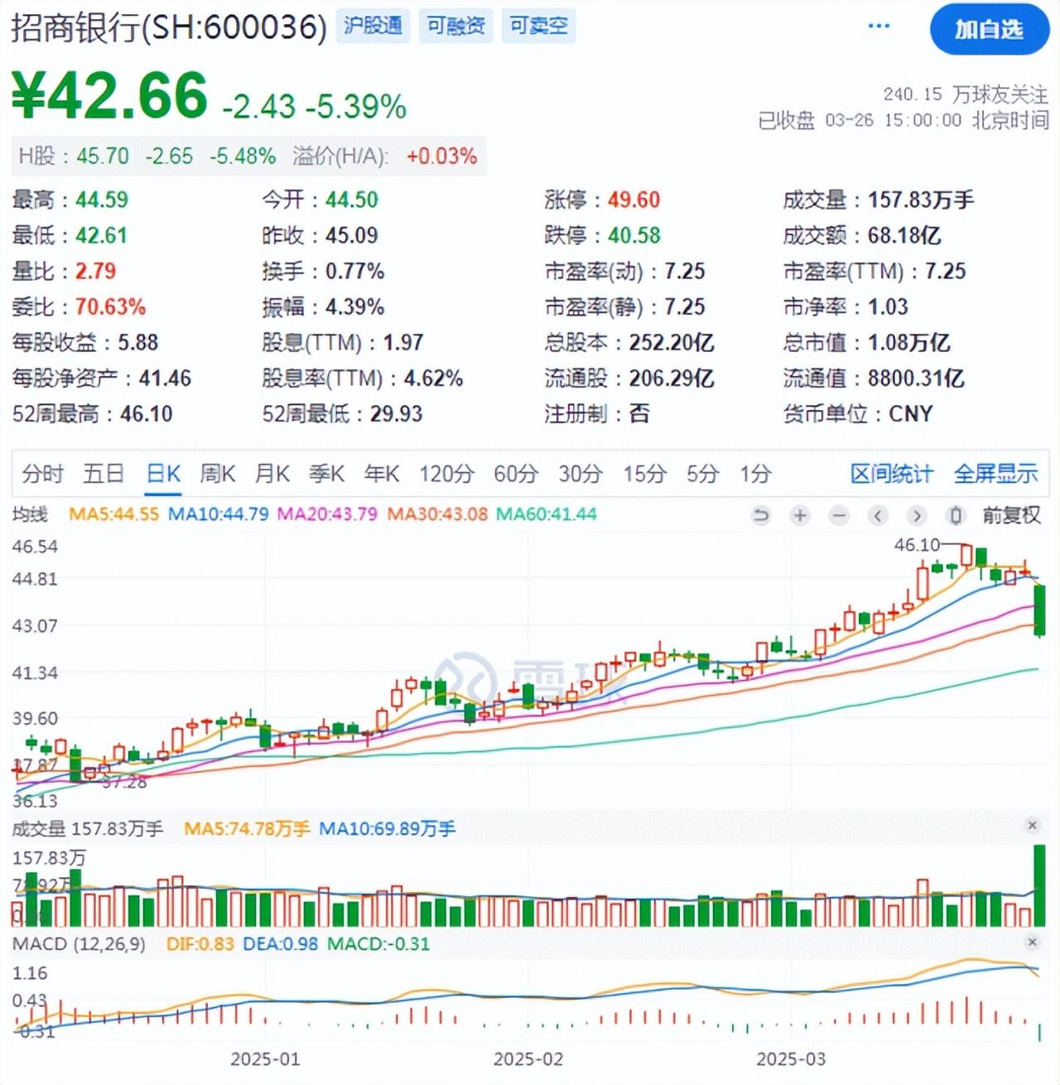
Task: Click the 240.15 万球友关注 follower count
Action: coord(966,94)
